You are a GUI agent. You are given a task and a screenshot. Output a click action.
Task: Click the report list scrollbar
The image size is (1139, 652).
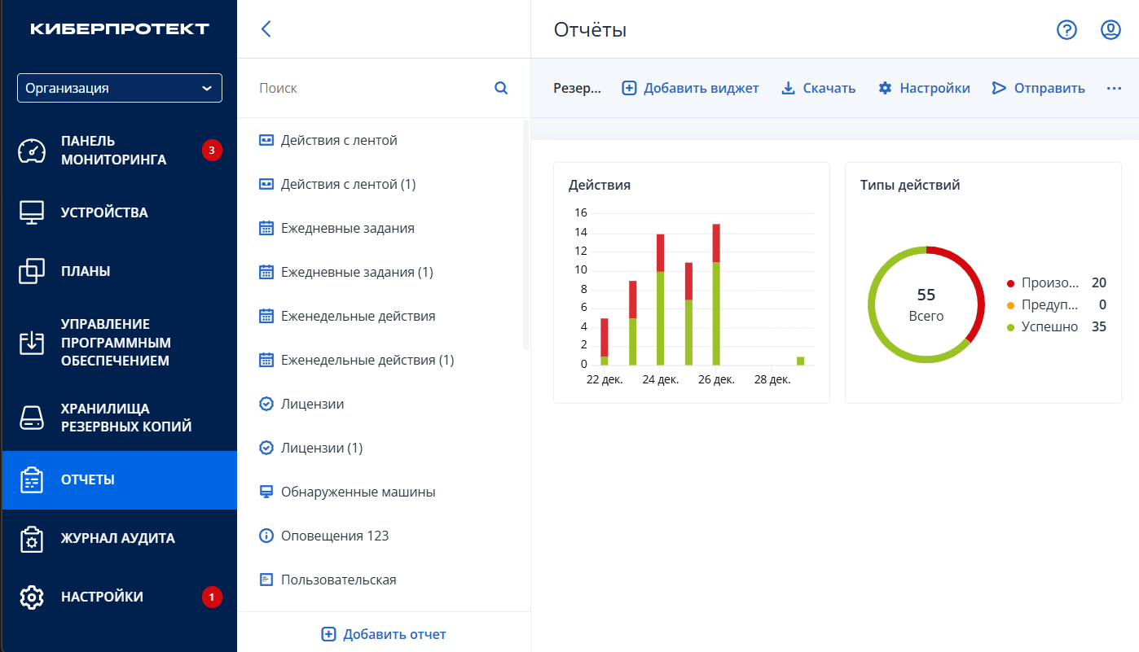click(x=526, y=234)
